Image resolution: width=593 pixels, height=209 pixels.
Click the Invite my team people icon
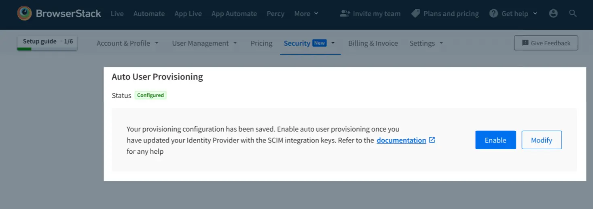[345, 13]
